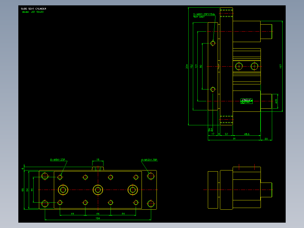Viewport: 304px width, 228px height.
Task: Click the 2-M8X1.25PX15dp thread callout
Action: 204,14
